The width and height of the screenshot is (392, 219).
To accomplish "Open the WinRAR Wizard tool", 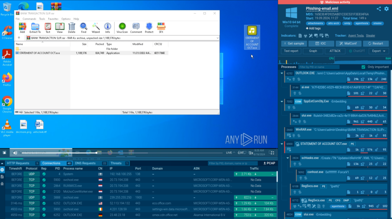I will click(96, 28).
